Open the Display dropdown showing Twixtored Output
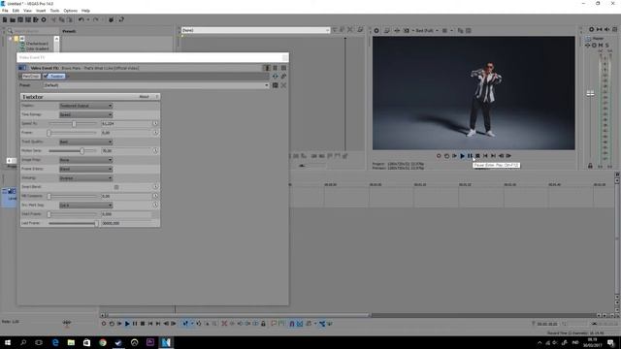The width and height of the screenshot is (621, 349). (86, 106)
